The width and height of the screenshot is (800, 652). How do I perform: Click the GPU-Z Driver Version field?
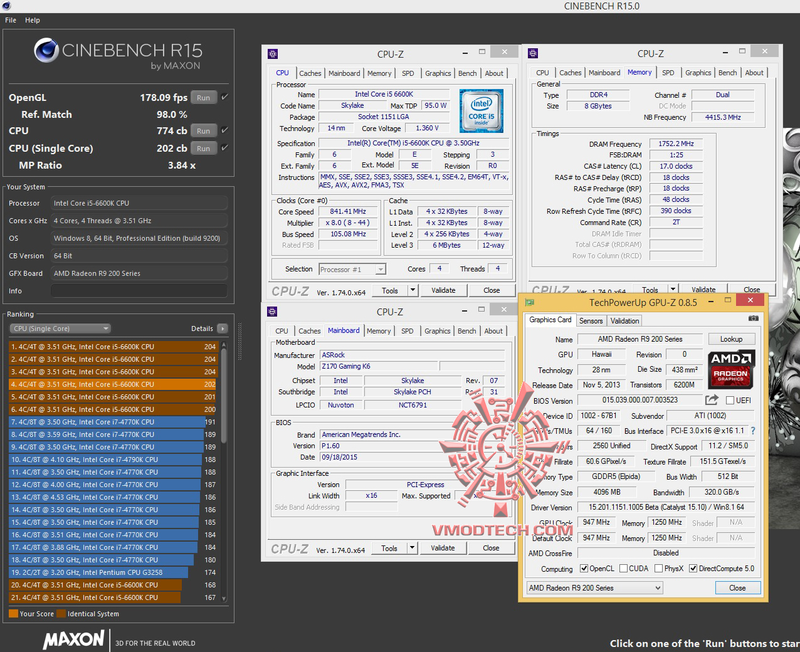tap(666, 507)
